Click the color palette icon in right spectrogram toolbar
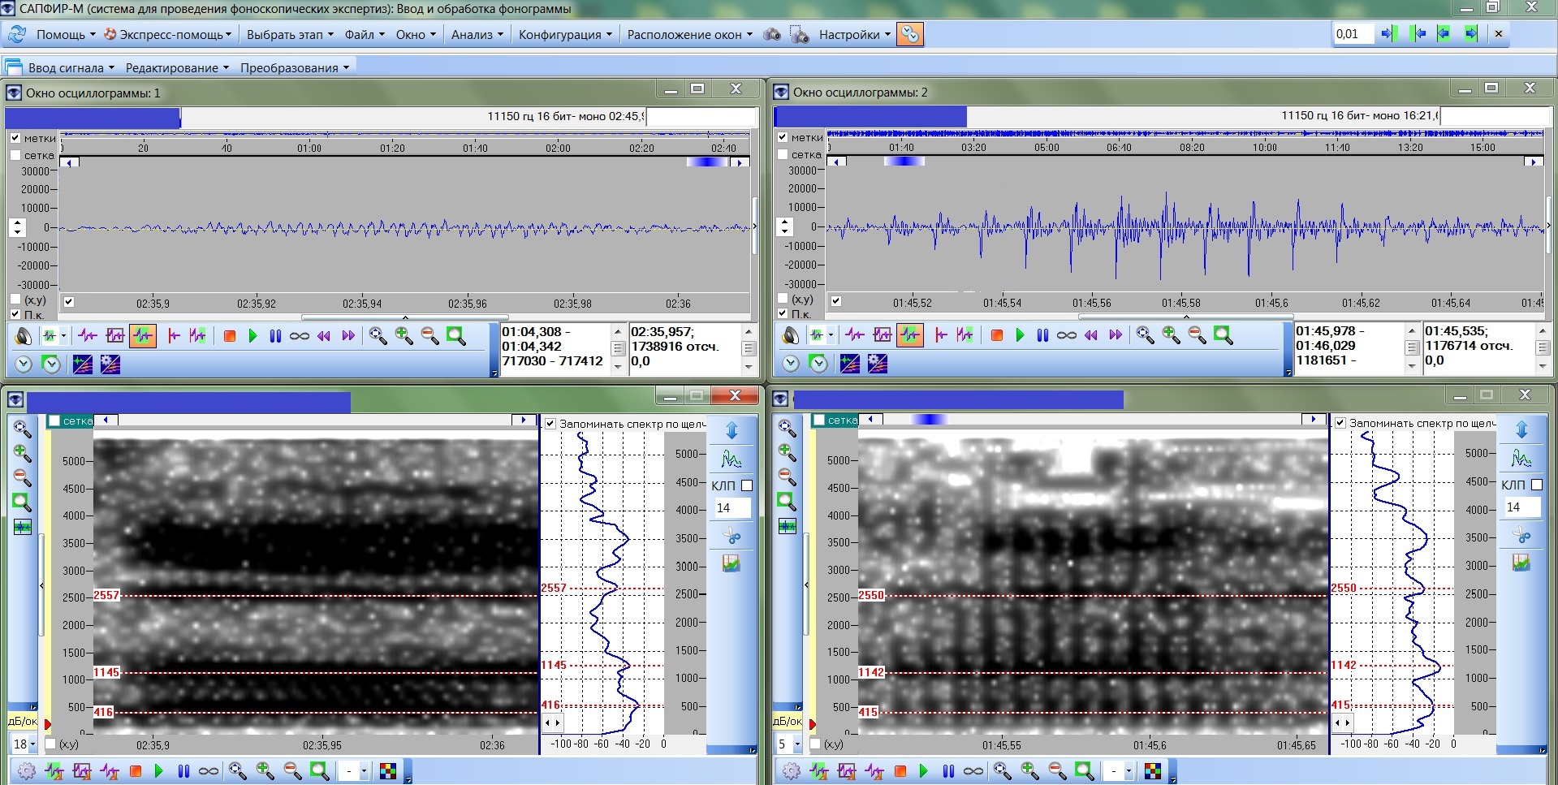The image size is (1558, 785). 1153,771
